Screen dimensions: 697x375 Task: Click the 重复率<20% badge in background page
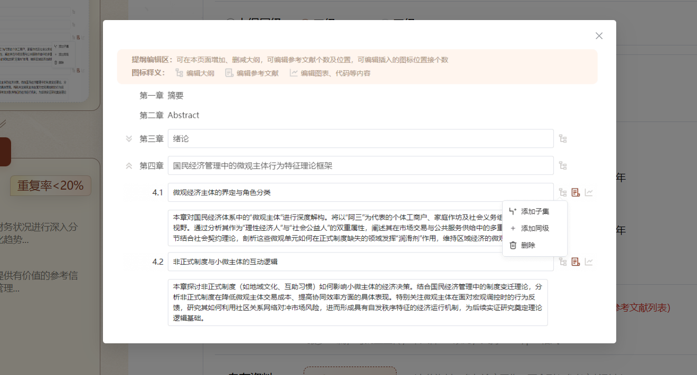51,185
